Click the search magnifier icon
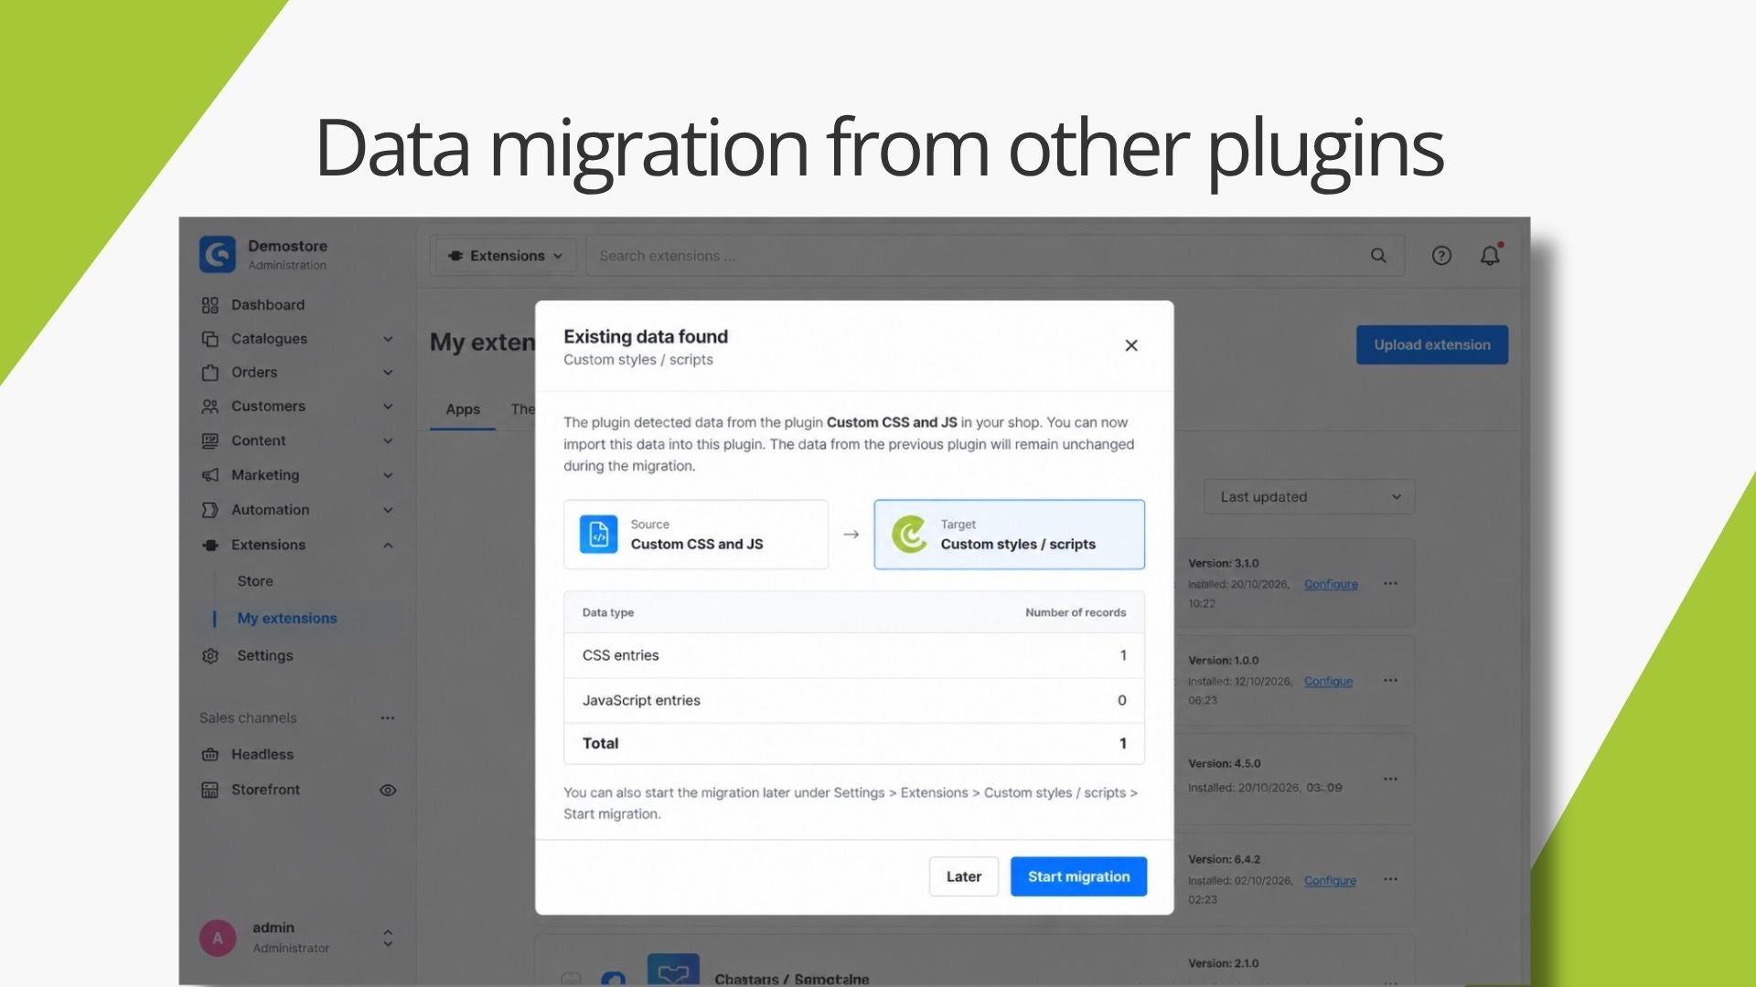 1378,256
